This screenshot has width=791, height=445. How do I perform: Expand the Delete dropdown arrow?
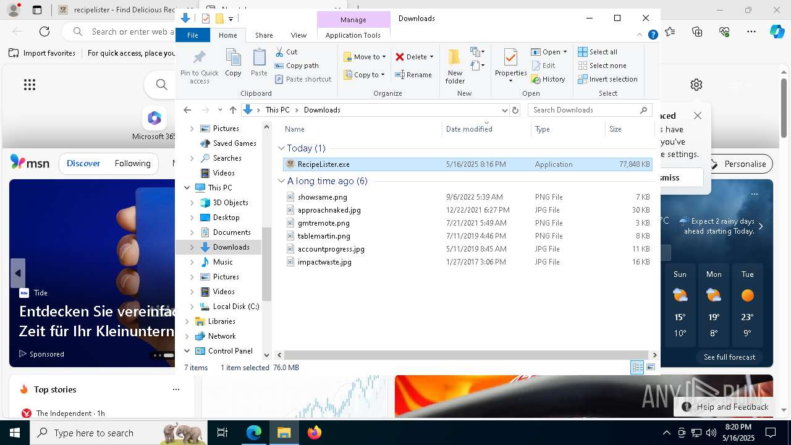point(431,57)
